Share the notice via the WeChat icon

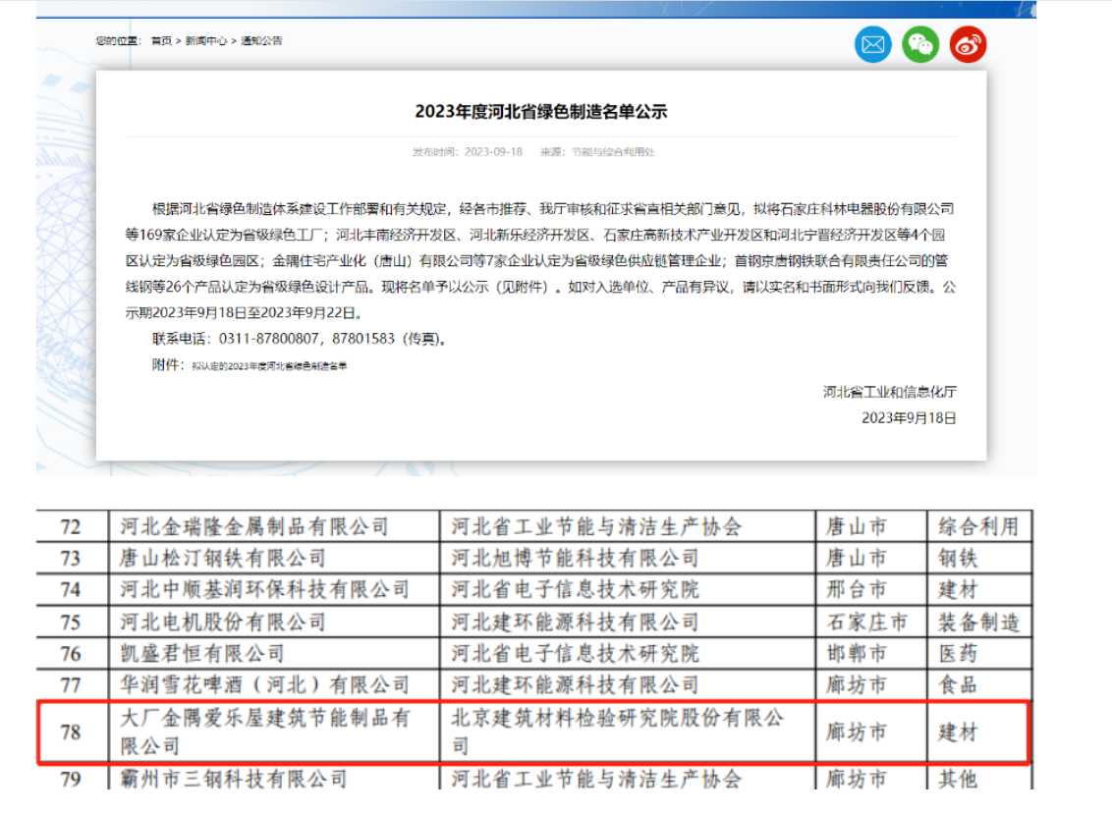(x=920, y=44)
